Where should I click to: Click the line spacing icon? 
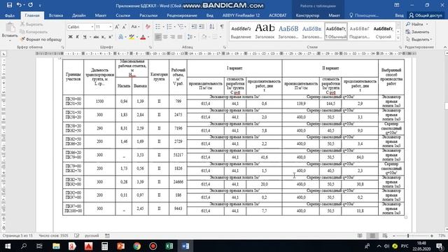tap(190, 37)
